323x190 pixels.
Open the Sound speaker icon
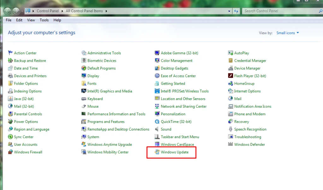click(157, 129)
